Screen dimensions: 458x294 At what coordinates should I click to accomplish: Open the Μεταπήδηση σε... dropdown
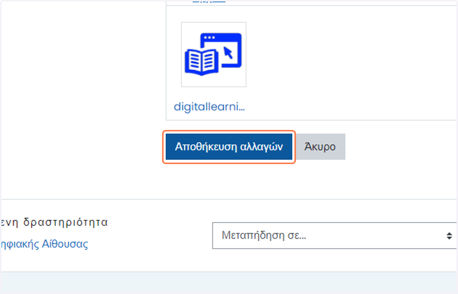334,236
